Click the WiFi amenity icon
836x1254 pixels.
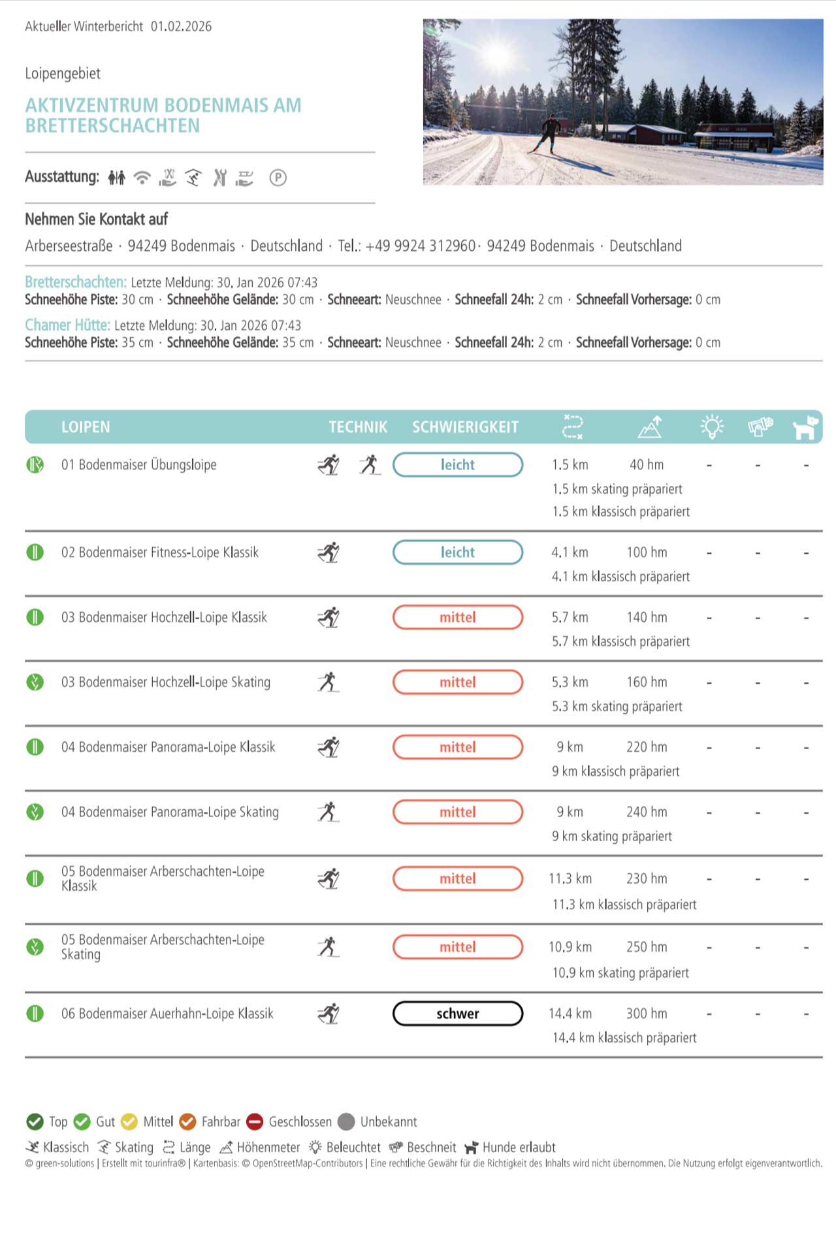(x=142, y=177)
